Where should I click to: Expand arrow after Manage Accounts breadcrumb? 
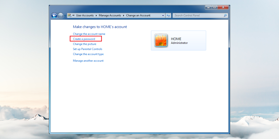[124, 15]
